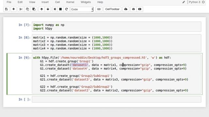Run the current cell icon

[x=55, y=9]
